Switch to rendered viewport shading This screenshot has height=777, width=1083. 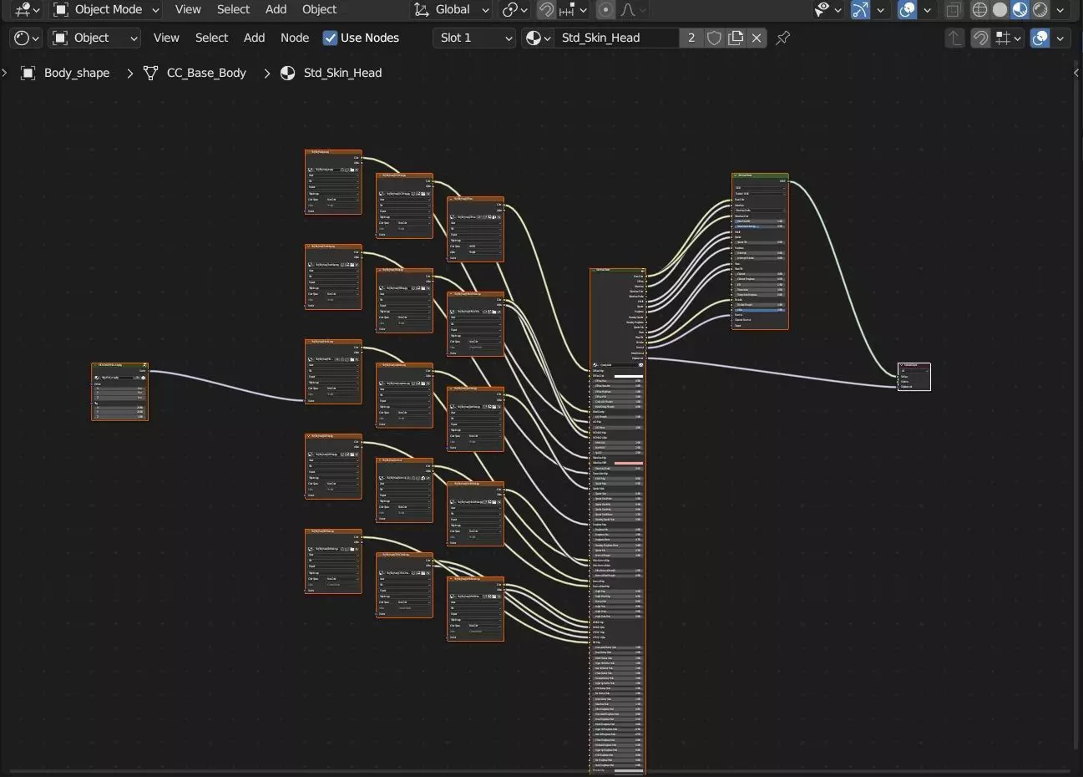(1040, 9)
